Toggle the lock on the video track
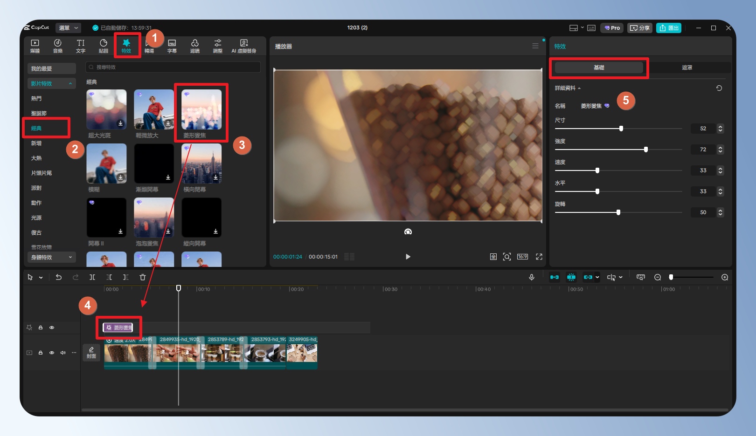756x436 pixels. pyautogui.click(x=41, y=353)
